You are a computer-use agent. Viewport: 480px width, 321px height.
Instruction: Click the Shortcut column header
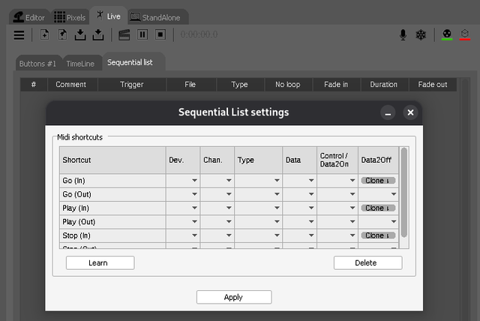point(112,160)
